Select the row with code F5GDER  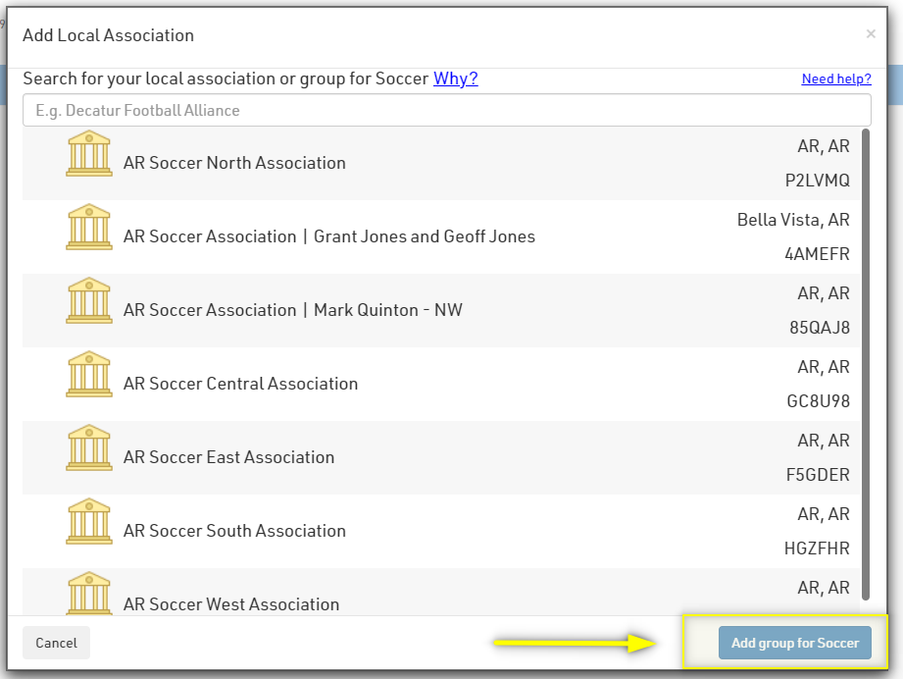pyautogui.click(x=818, y=475)
